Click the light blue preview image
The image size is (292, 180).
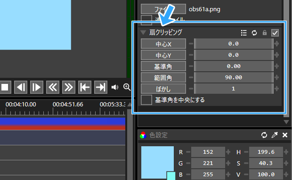35,25
